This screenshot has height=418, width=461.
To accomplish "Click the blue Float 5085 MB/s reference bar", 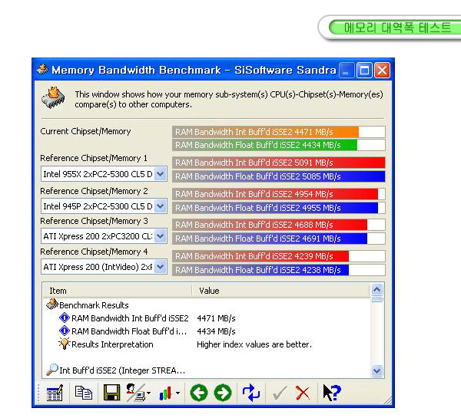I will pyautogui.click(x=279, y=176).
